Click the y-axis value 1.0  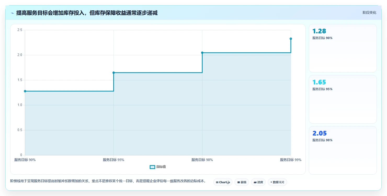click(20, 105)
